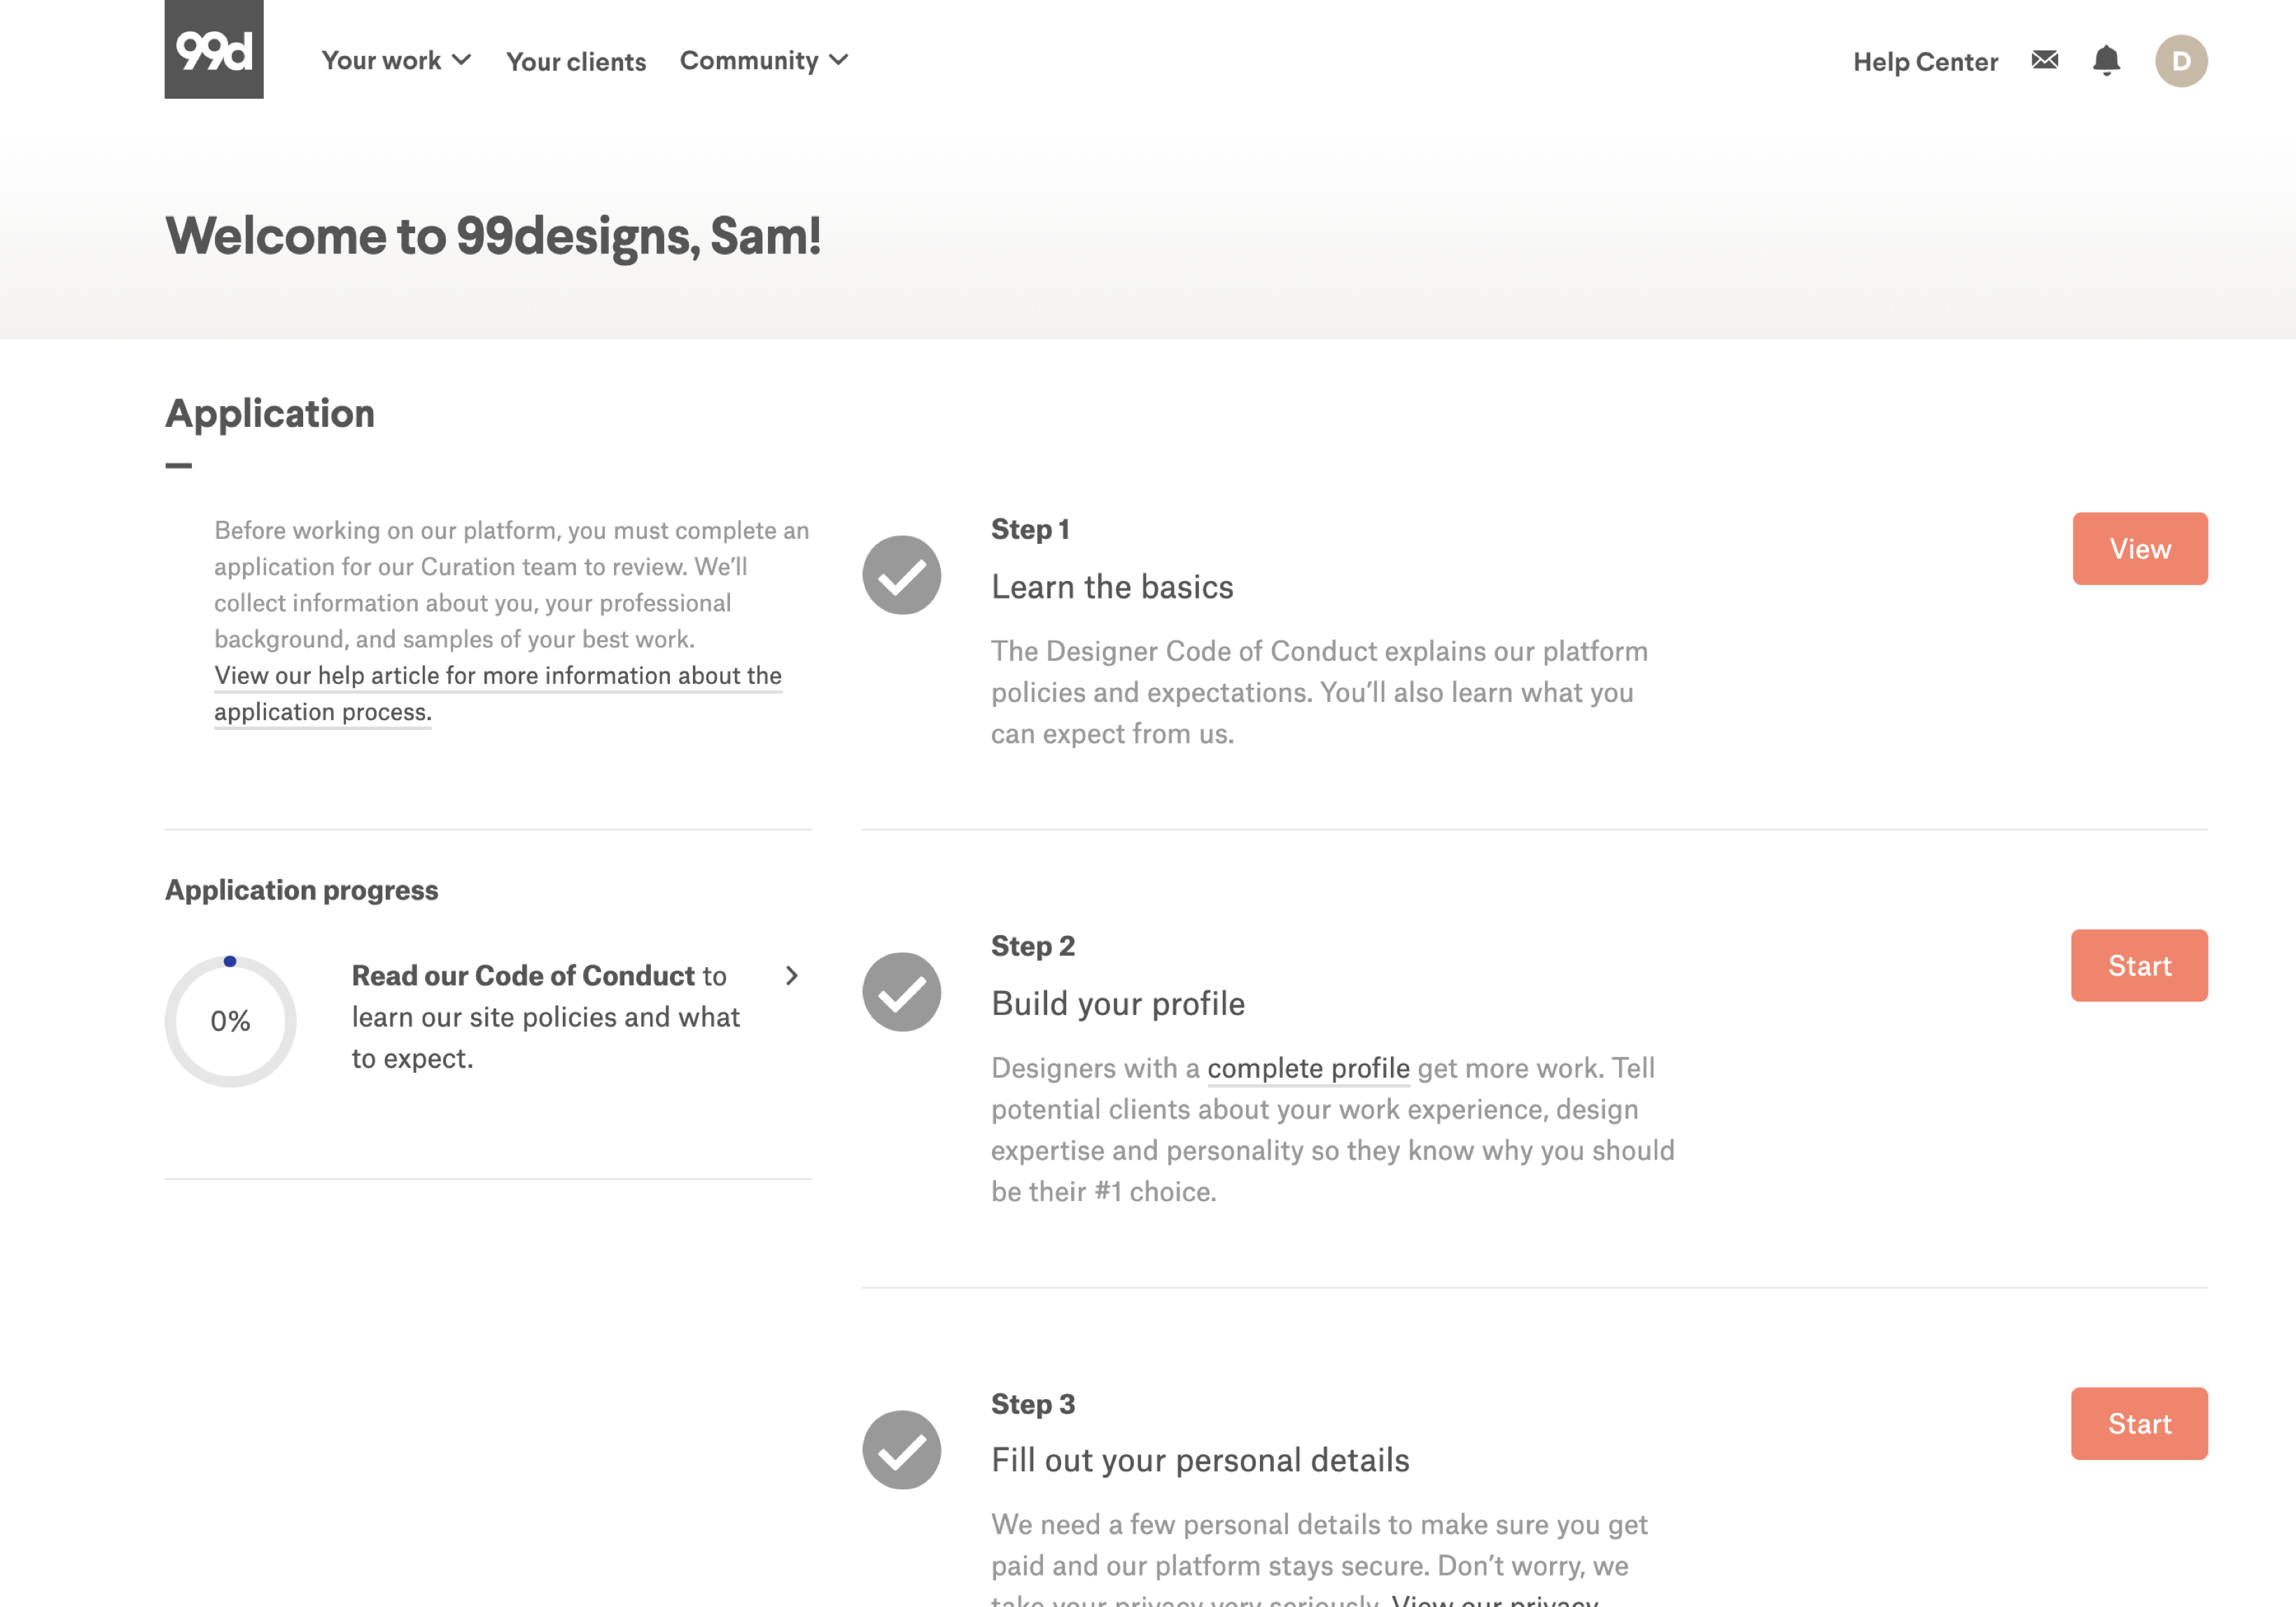Click the profile avatar in the top right
2296x1607 pixels.
click(x=2180, y=60)
